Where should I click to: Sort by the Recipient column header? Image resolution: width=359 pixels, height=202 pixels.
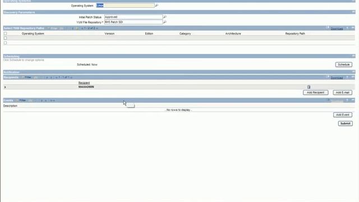tap(84, 82)
